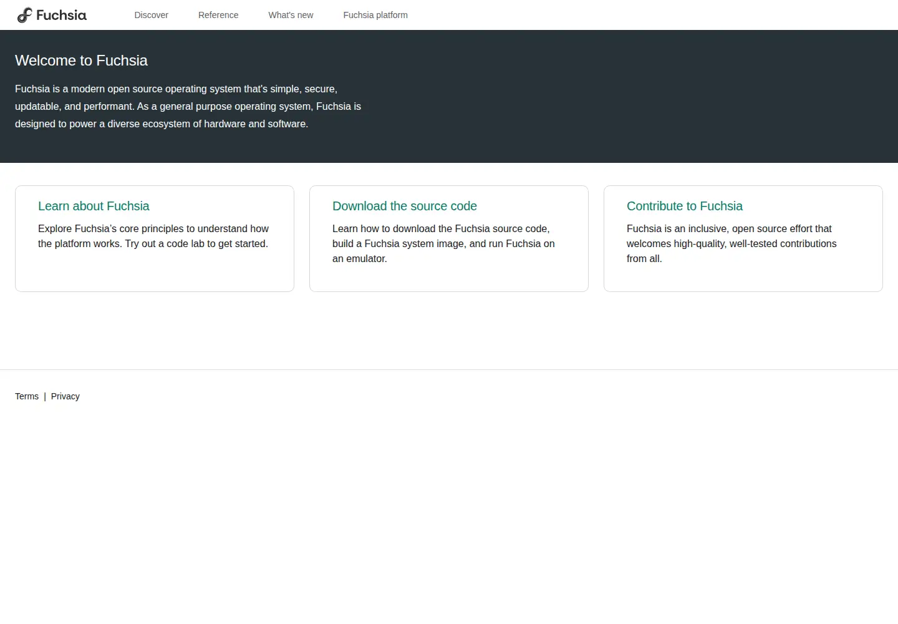Open the Discover menu
The height and width of the screenshot is (624, 898).
click(x=152, y=15)
